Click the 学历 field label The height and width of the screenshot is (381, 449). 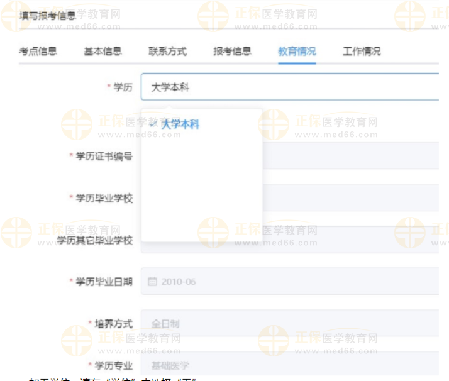pos(123,87)
